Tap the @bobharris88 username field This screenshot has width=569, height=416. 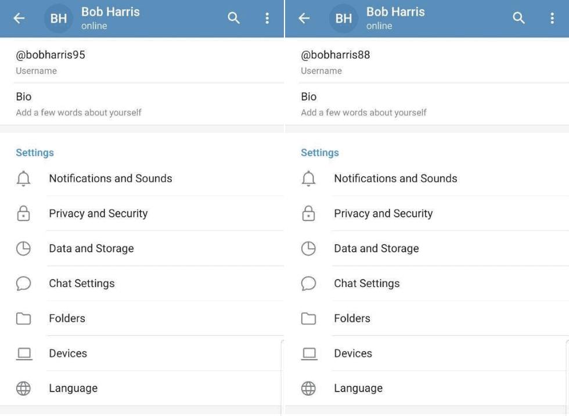pyautogui.click(x=336, y=61)
